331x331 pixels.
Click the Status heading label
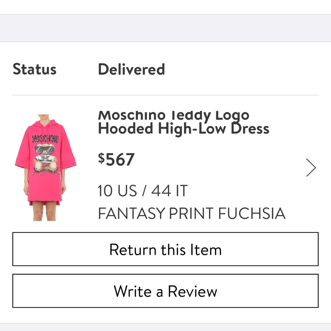[x=35, y=69]
